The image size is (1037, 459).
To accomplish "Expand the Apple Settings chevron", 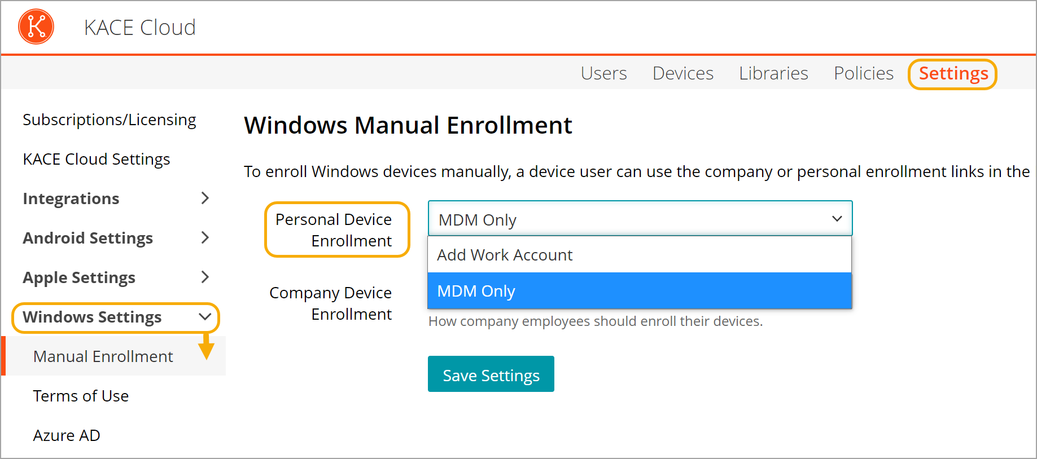I will point(205,277).
